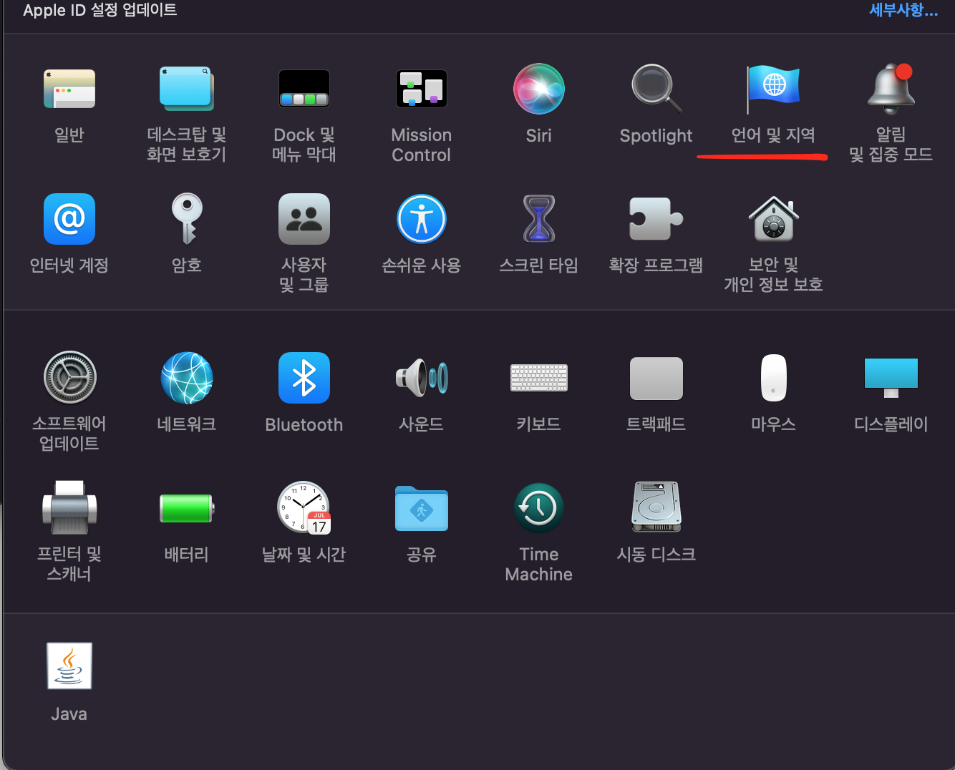Open Dock 및 메뉴 막대 preferences
The image size is (955, 770).
[304, 89]
